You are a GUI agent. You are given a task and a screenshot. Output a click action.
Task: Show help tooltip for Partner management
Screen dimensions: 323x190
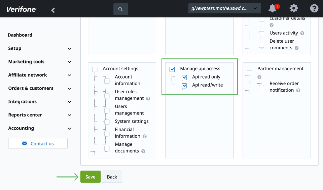tap(259, 77)
